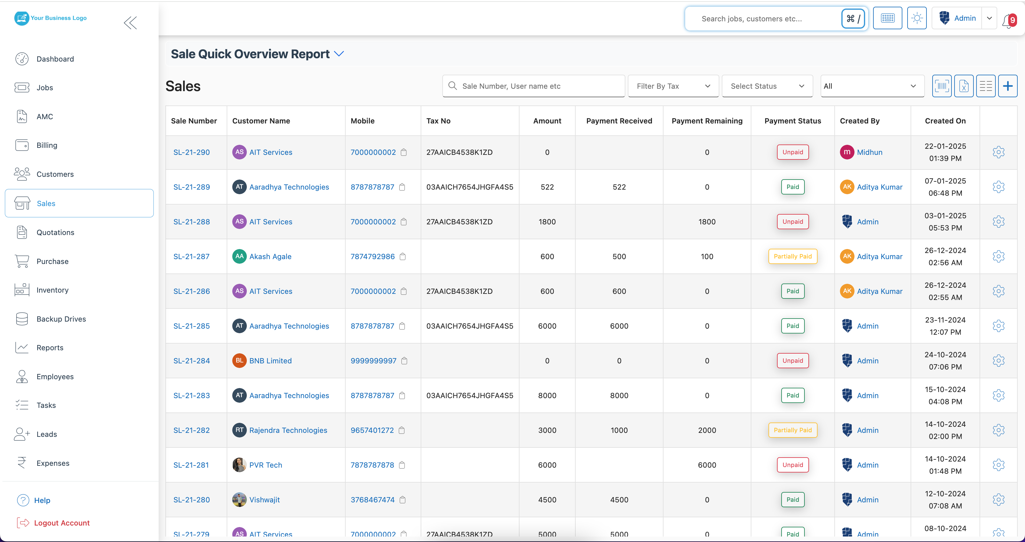Screen dimensions: 1025x542
Task: Click the Partially Paid badge for SL-21-282
Action: click(792, 430)
